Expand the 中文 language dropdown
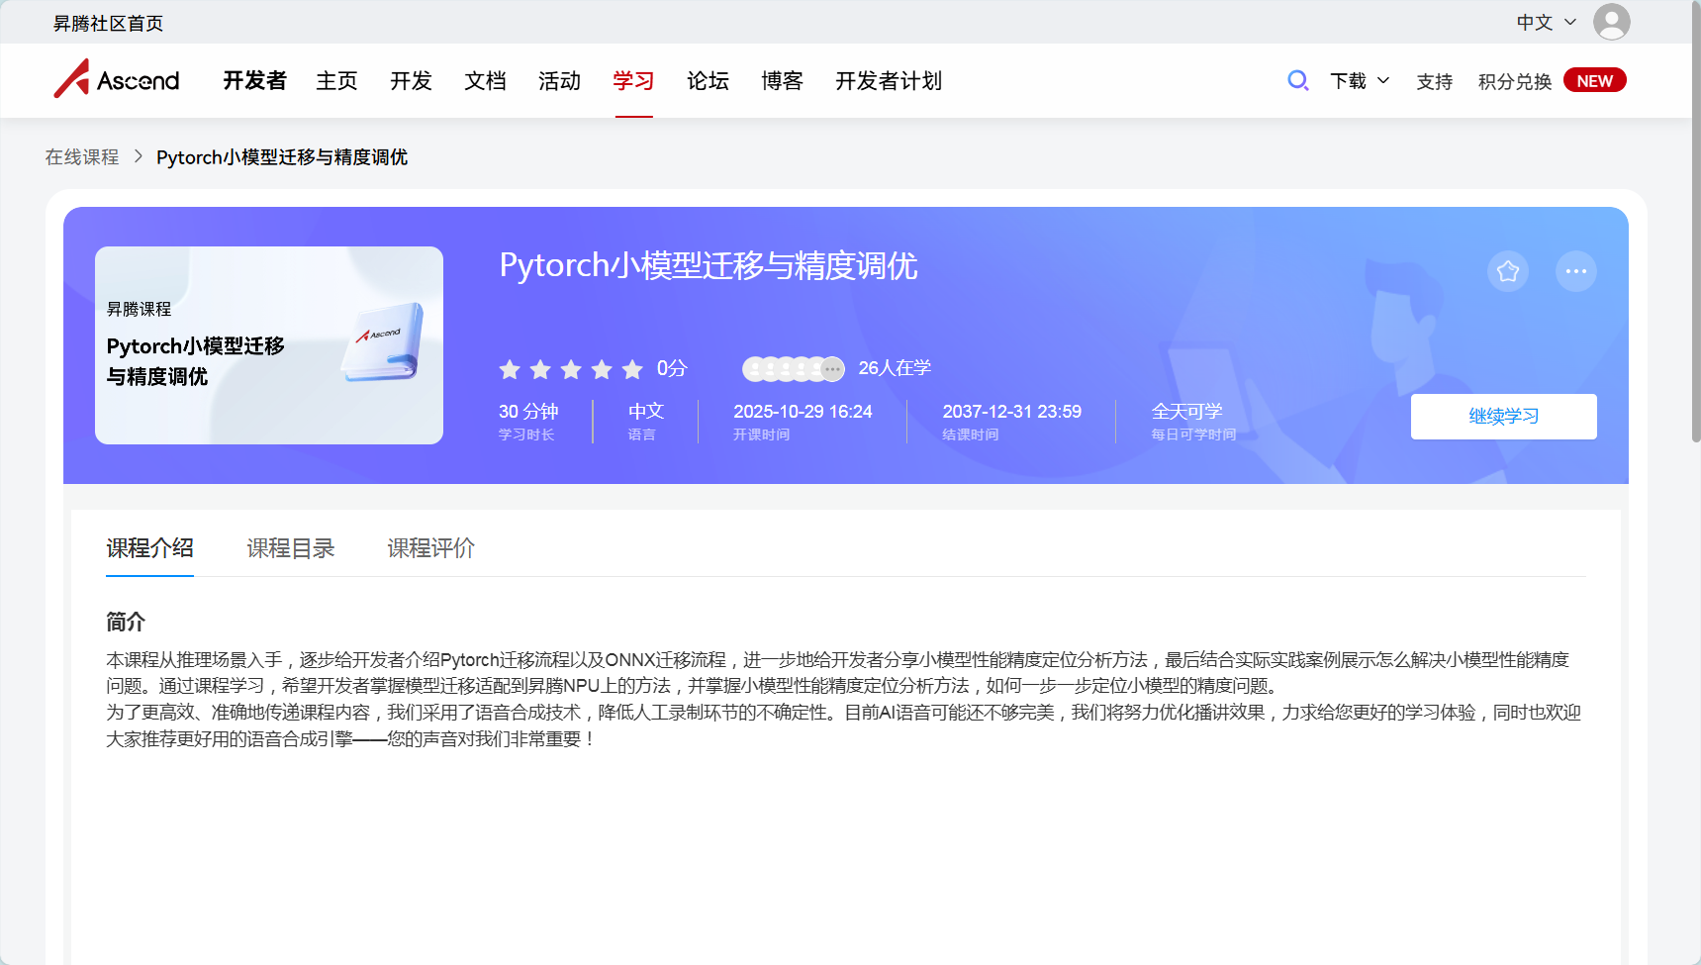 (x=1547, y=22)
